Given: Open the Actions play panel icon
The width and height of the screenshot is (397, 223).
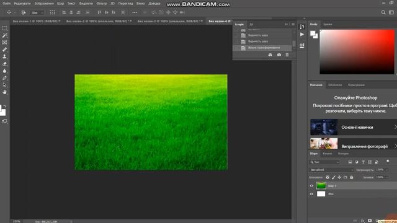Looking at the screenshot, I should coord(302,35).
